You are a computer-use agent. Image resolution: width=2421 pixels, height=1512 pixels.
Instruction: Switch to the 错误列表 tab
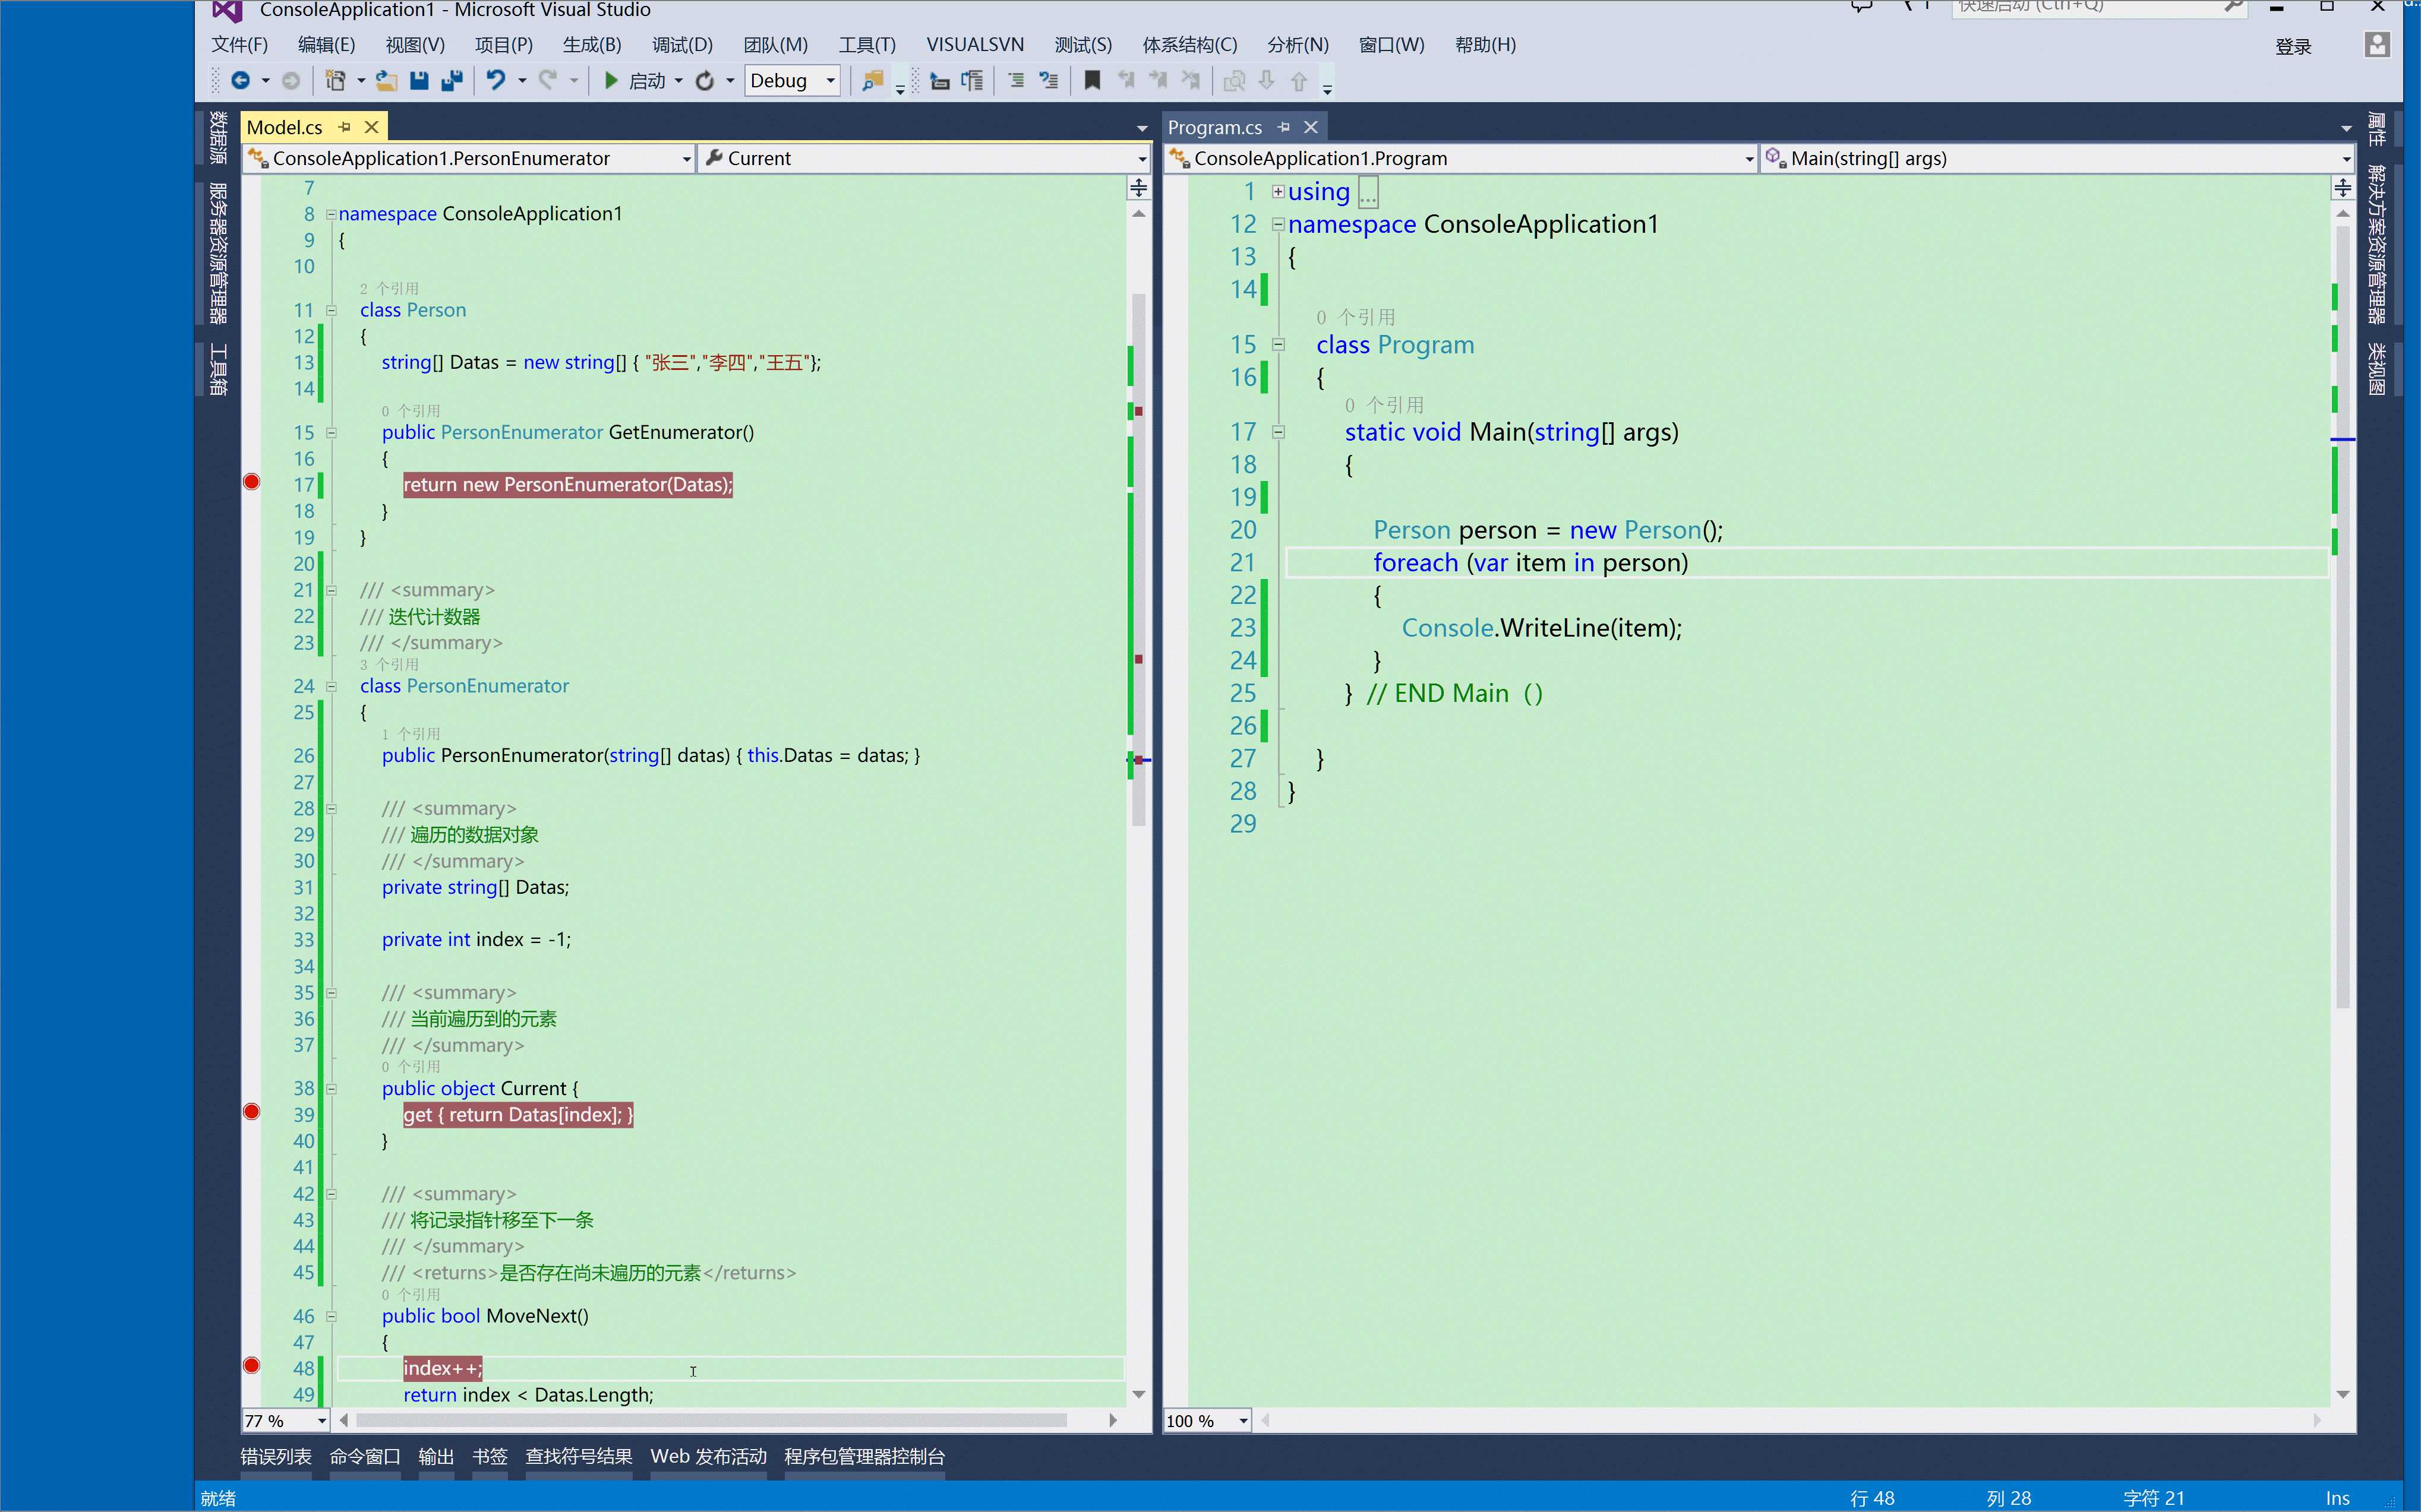[x=276, y=1456]
